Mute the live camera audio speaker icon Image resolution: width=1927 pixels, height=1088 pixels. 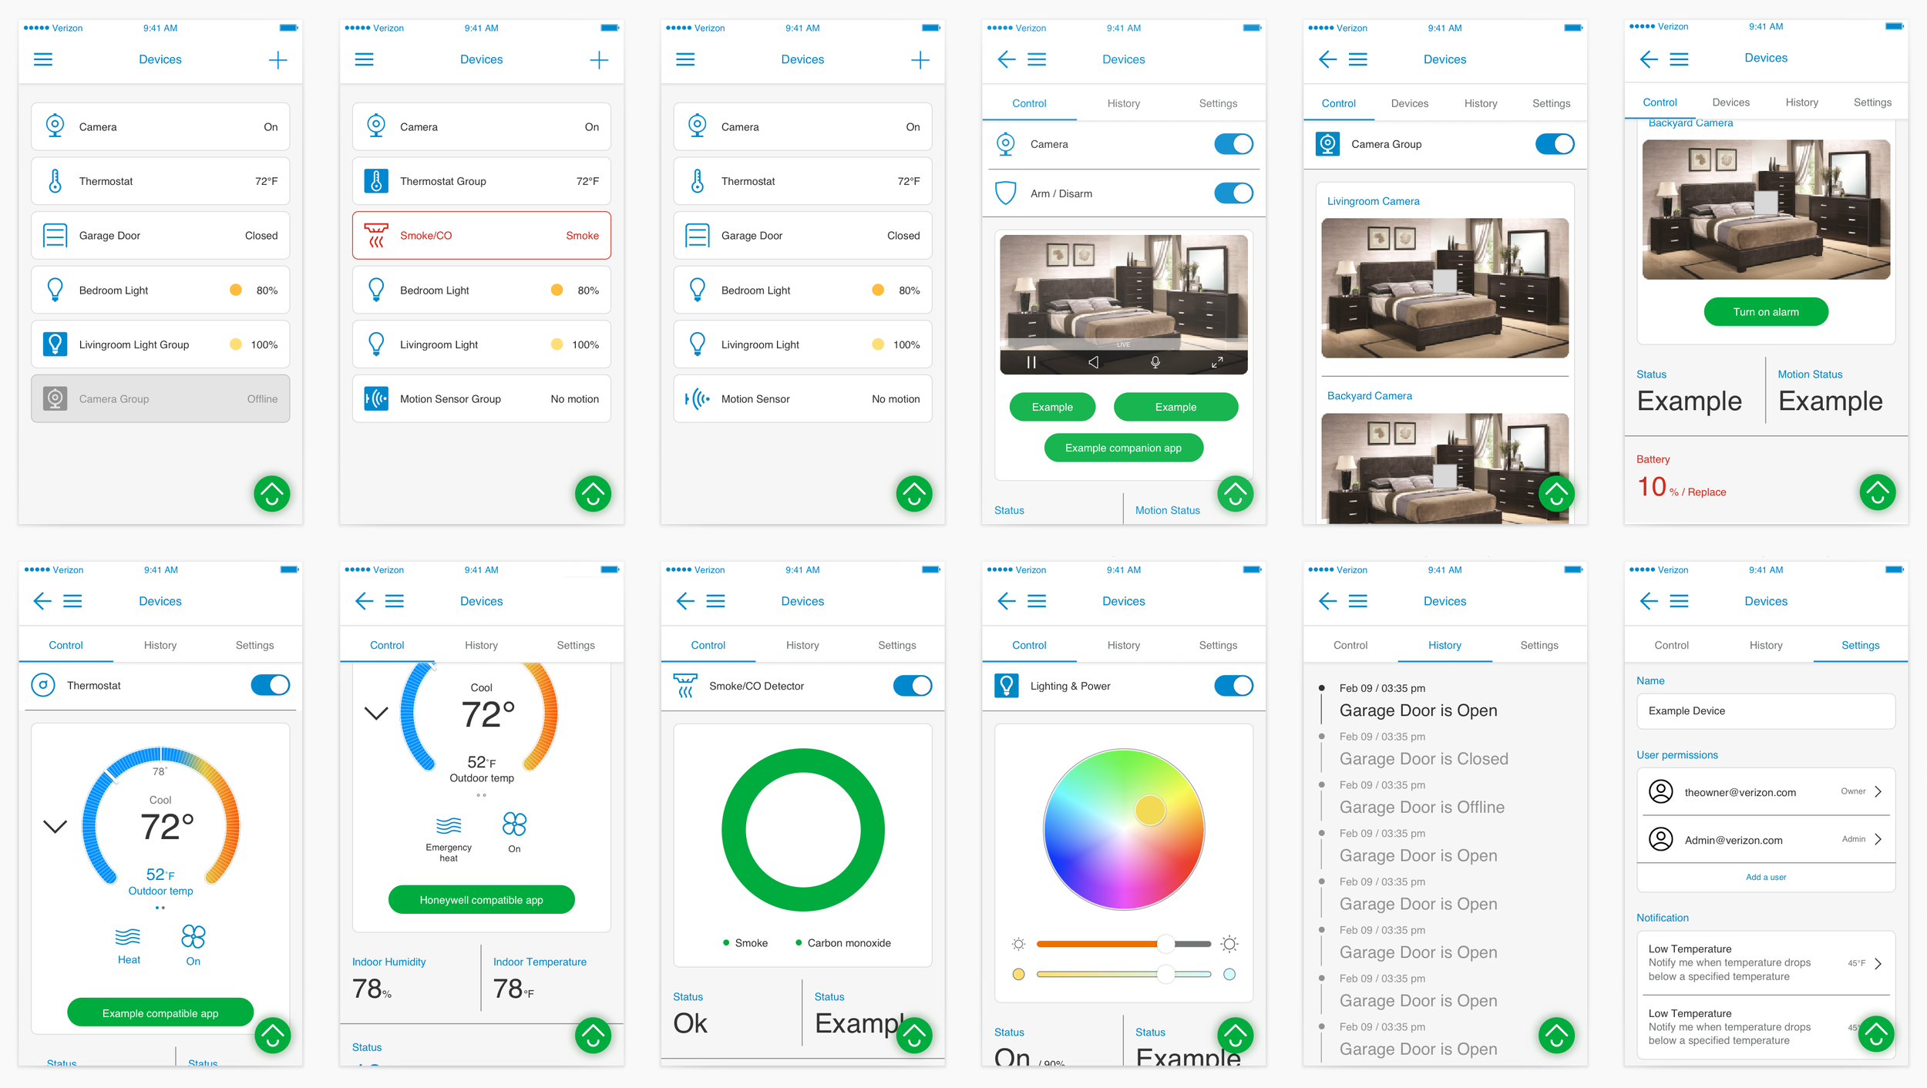pyautogui.click(x=1093, y=362)
